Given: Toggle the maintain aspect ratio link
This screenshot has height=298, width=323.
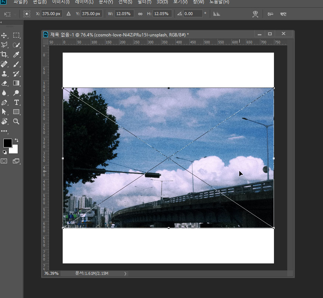Looking at the screenshot, I should coord(140,14).
